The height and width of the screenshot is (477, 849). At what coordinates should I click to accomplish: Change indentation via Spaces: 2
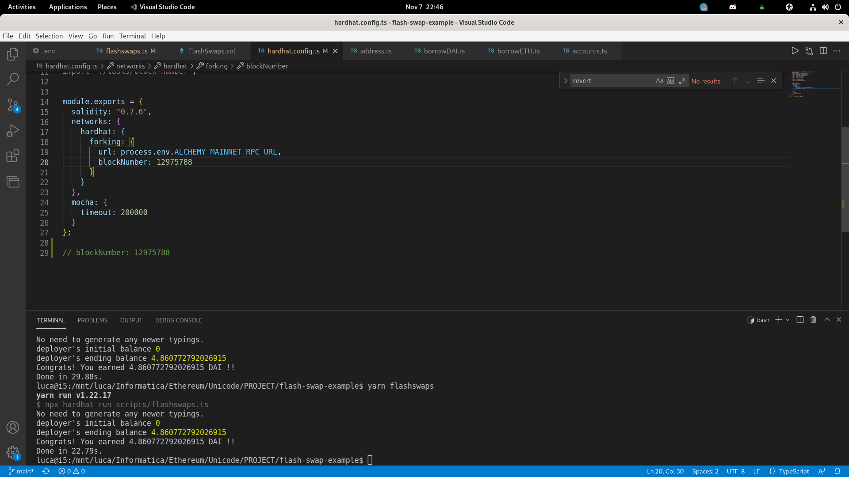(x=705, y=471)
